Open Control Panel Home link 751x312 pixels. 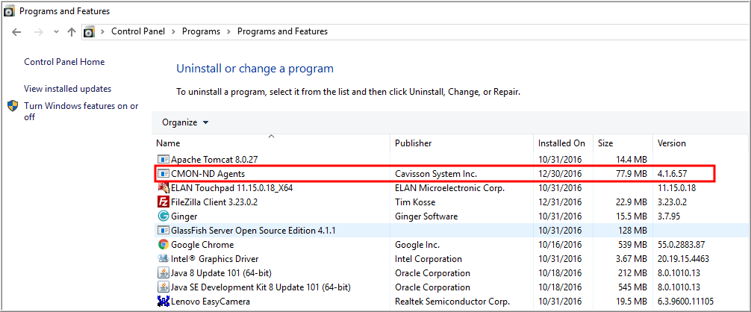pyautogui.click(x=64, y=62)
